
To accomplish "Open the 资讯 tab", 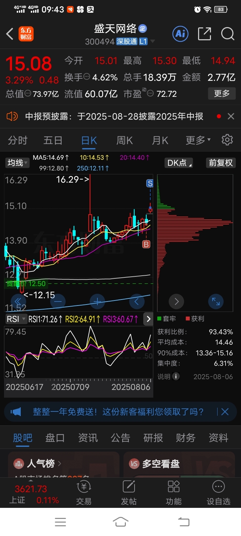I will coord(88,438).
